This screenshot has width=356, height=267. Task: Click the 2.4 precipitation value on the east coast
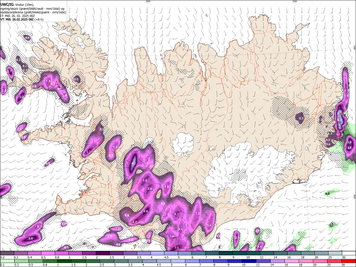click(341, 134)
